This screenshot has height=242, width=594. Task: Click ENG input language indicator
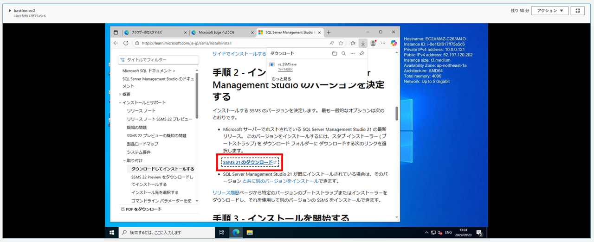point(448,232)
